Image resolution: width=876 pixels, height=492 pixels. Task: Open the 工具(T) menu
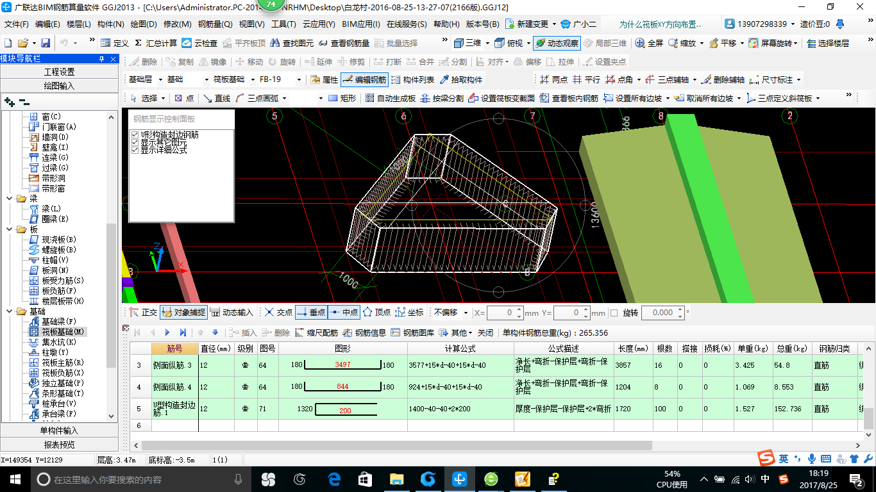point(283,24)
